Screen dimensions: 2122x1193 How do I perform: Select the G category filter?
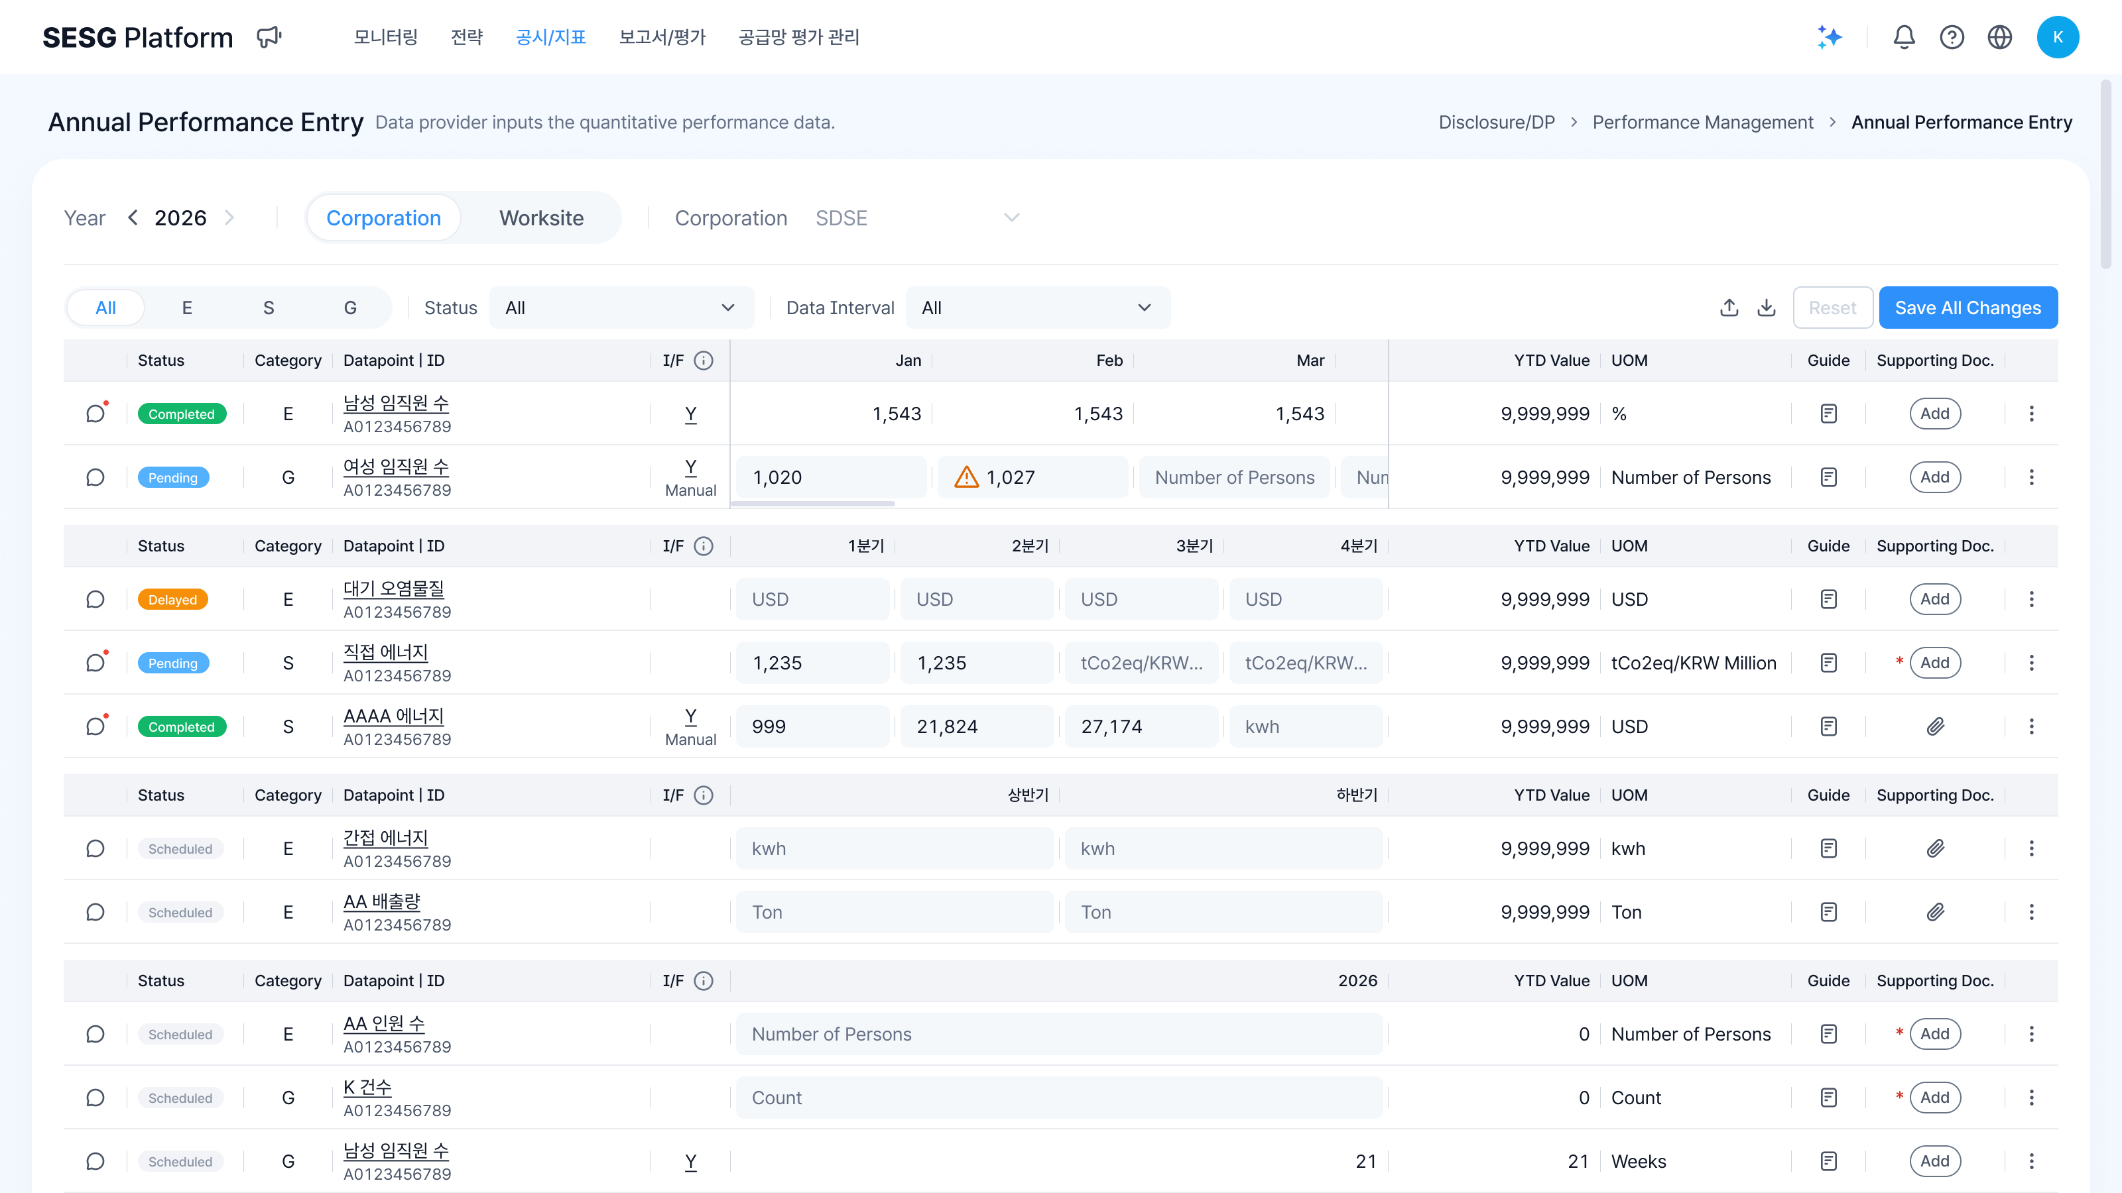(350, 308)
